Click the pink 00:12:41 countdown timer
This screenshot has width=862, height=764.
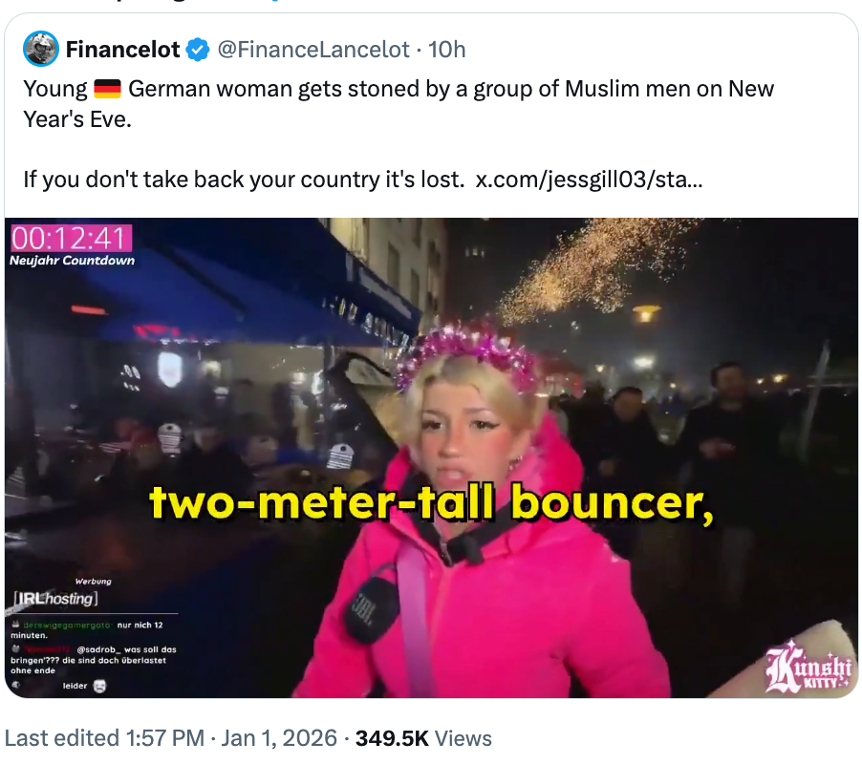70,237
